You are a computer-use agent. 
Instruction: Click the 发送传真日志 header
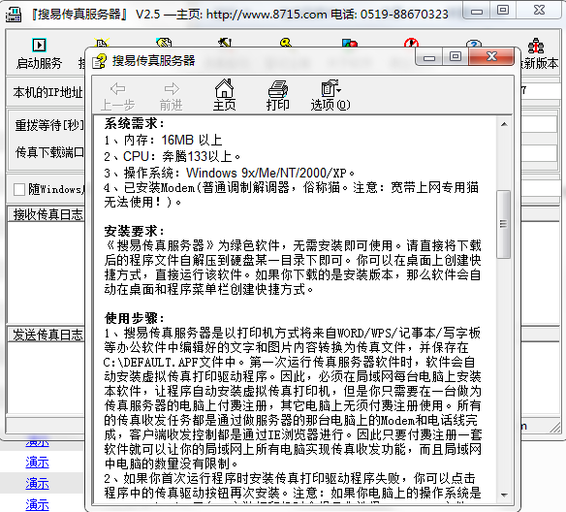pyautogui.click(x=47, y=335)
